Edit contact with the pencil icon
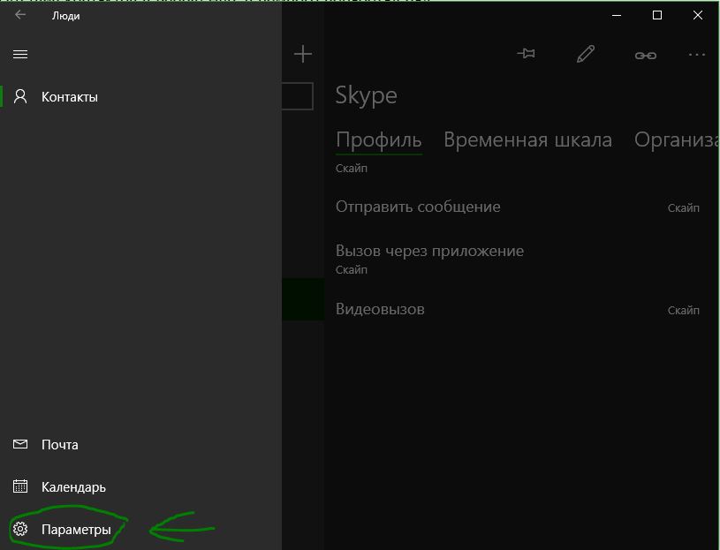 click(x=586, y=54)
